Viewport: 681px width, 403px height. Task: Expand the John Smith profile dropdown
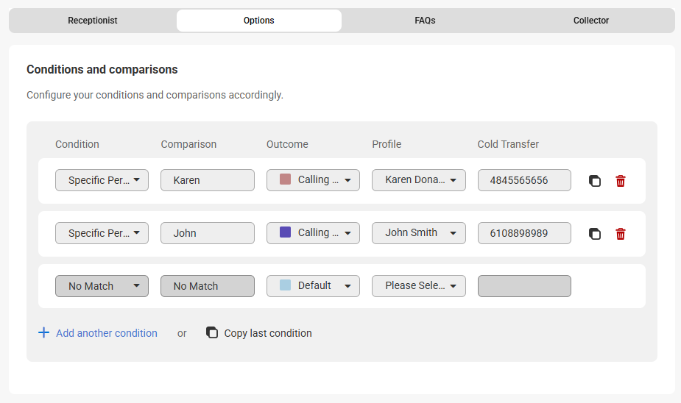click(418, 233)
